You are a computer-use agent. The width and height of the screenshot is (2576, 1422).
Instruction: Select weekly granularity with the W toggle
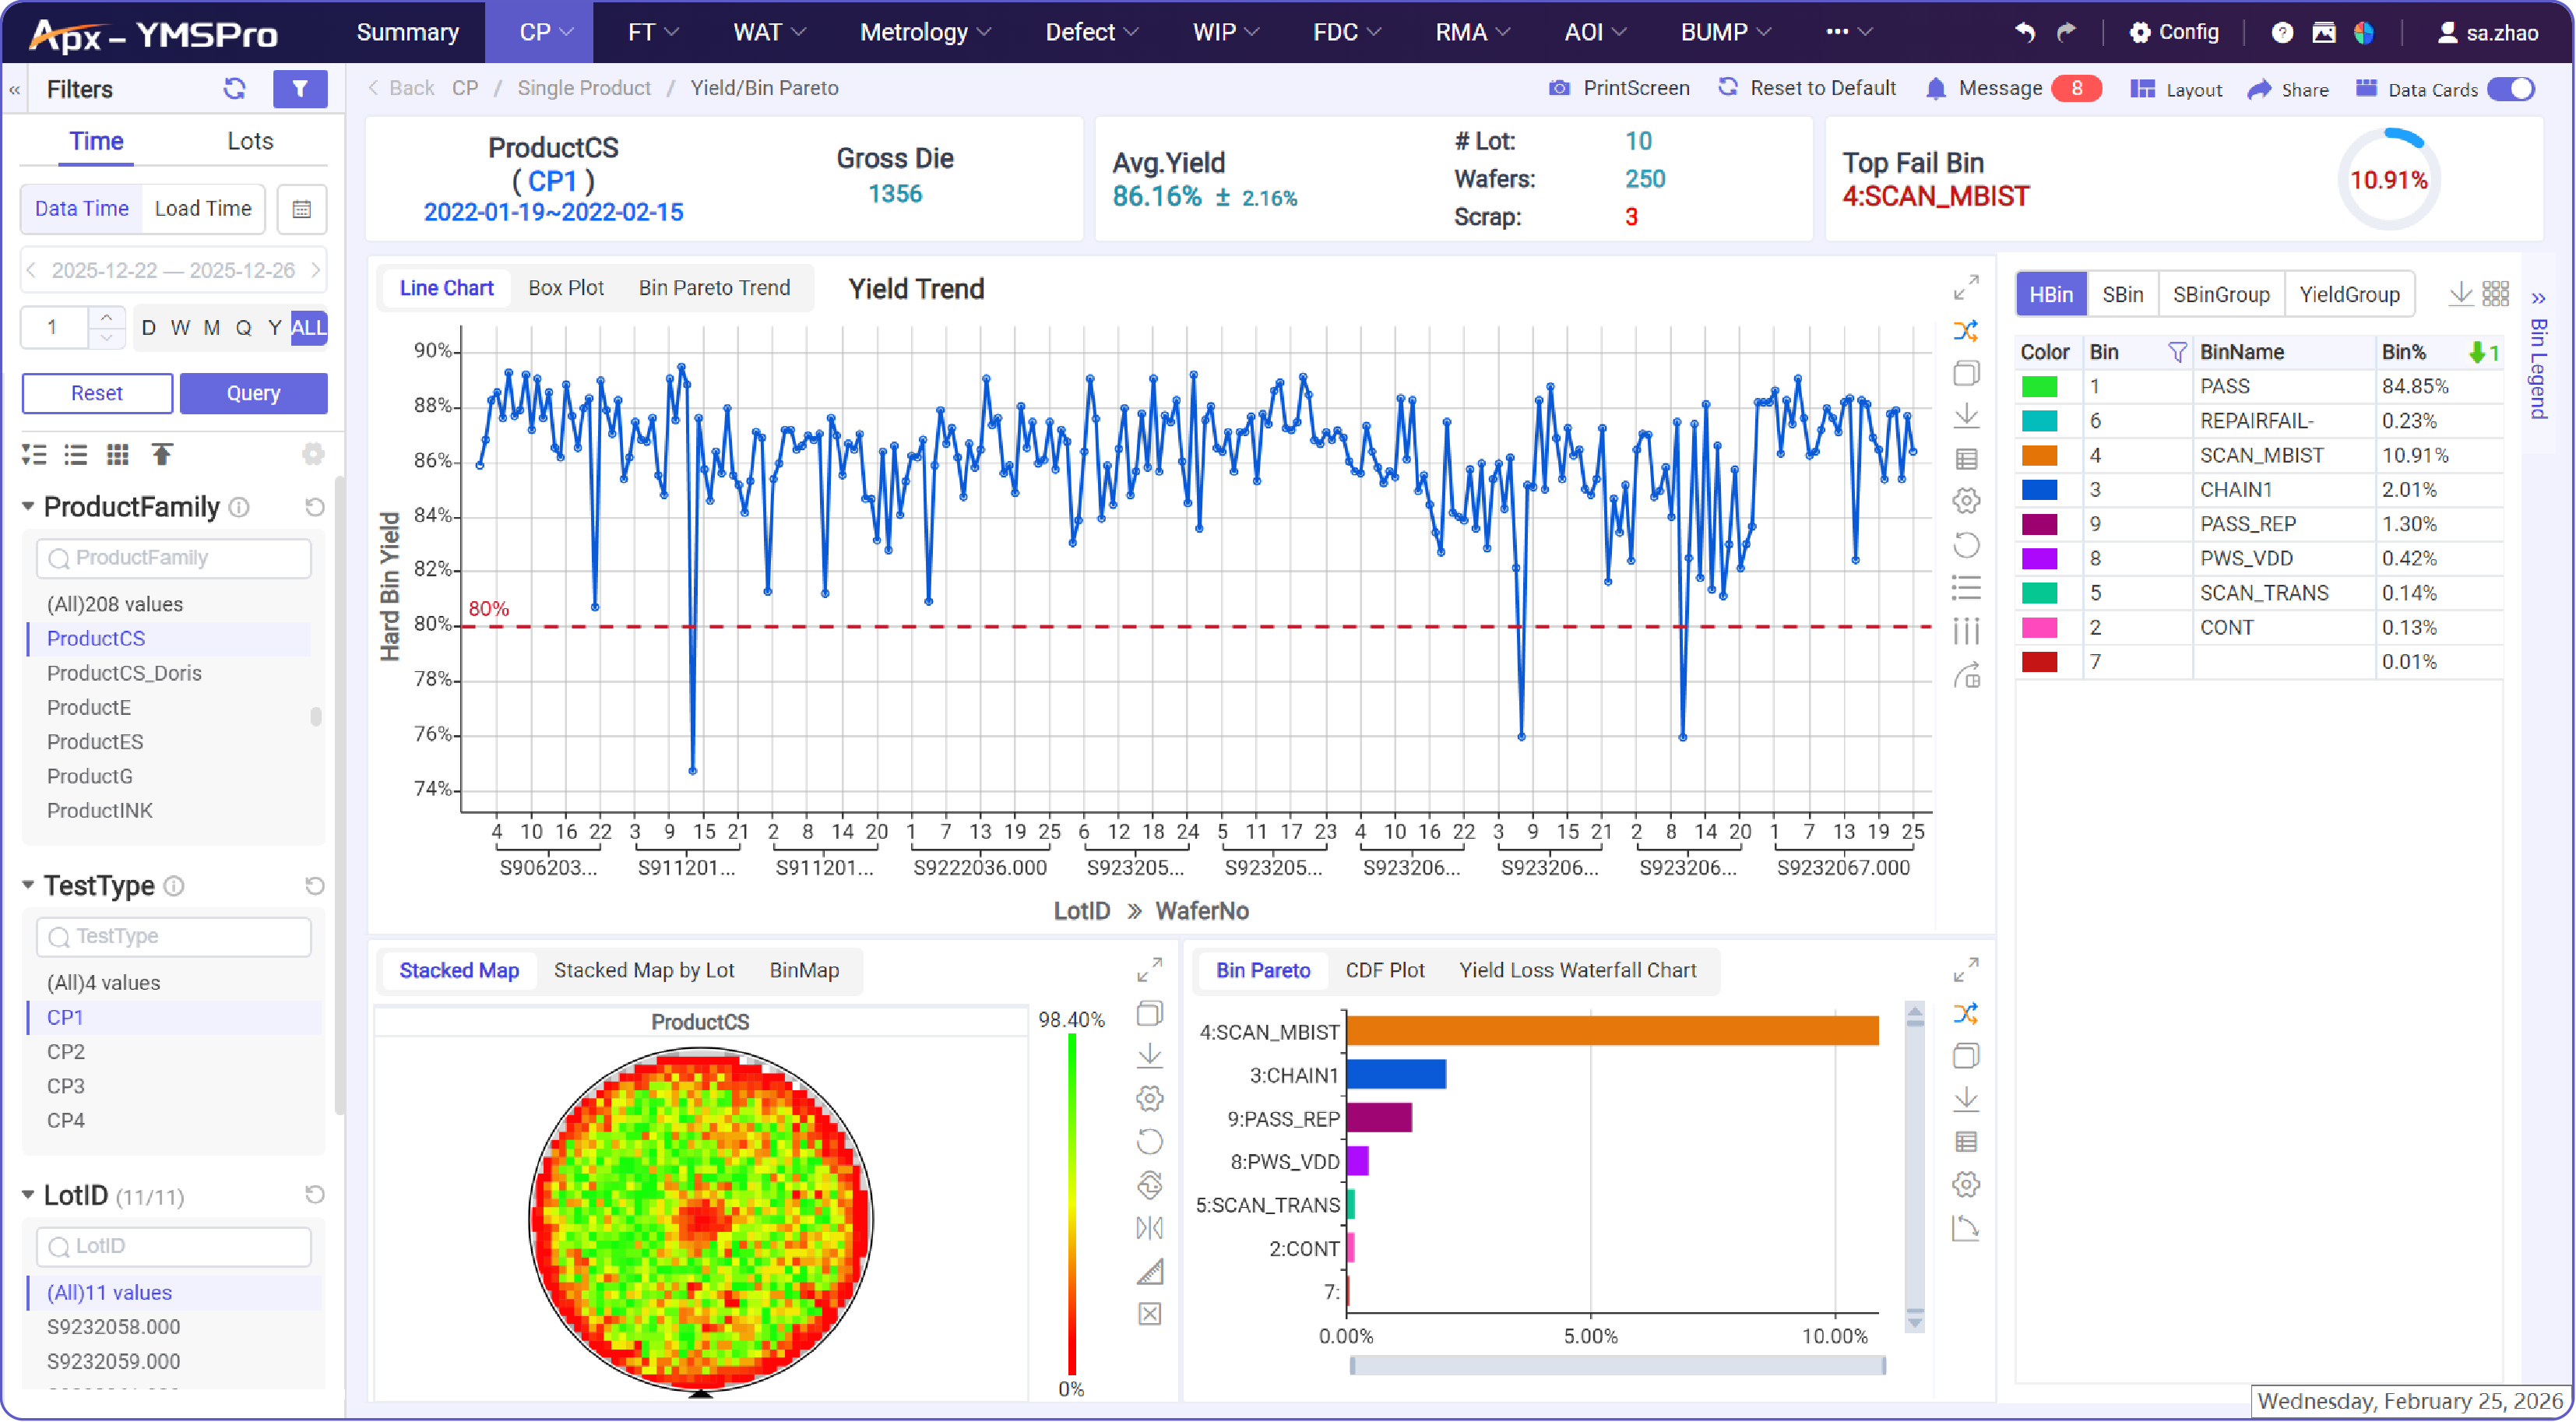(180, 327)
